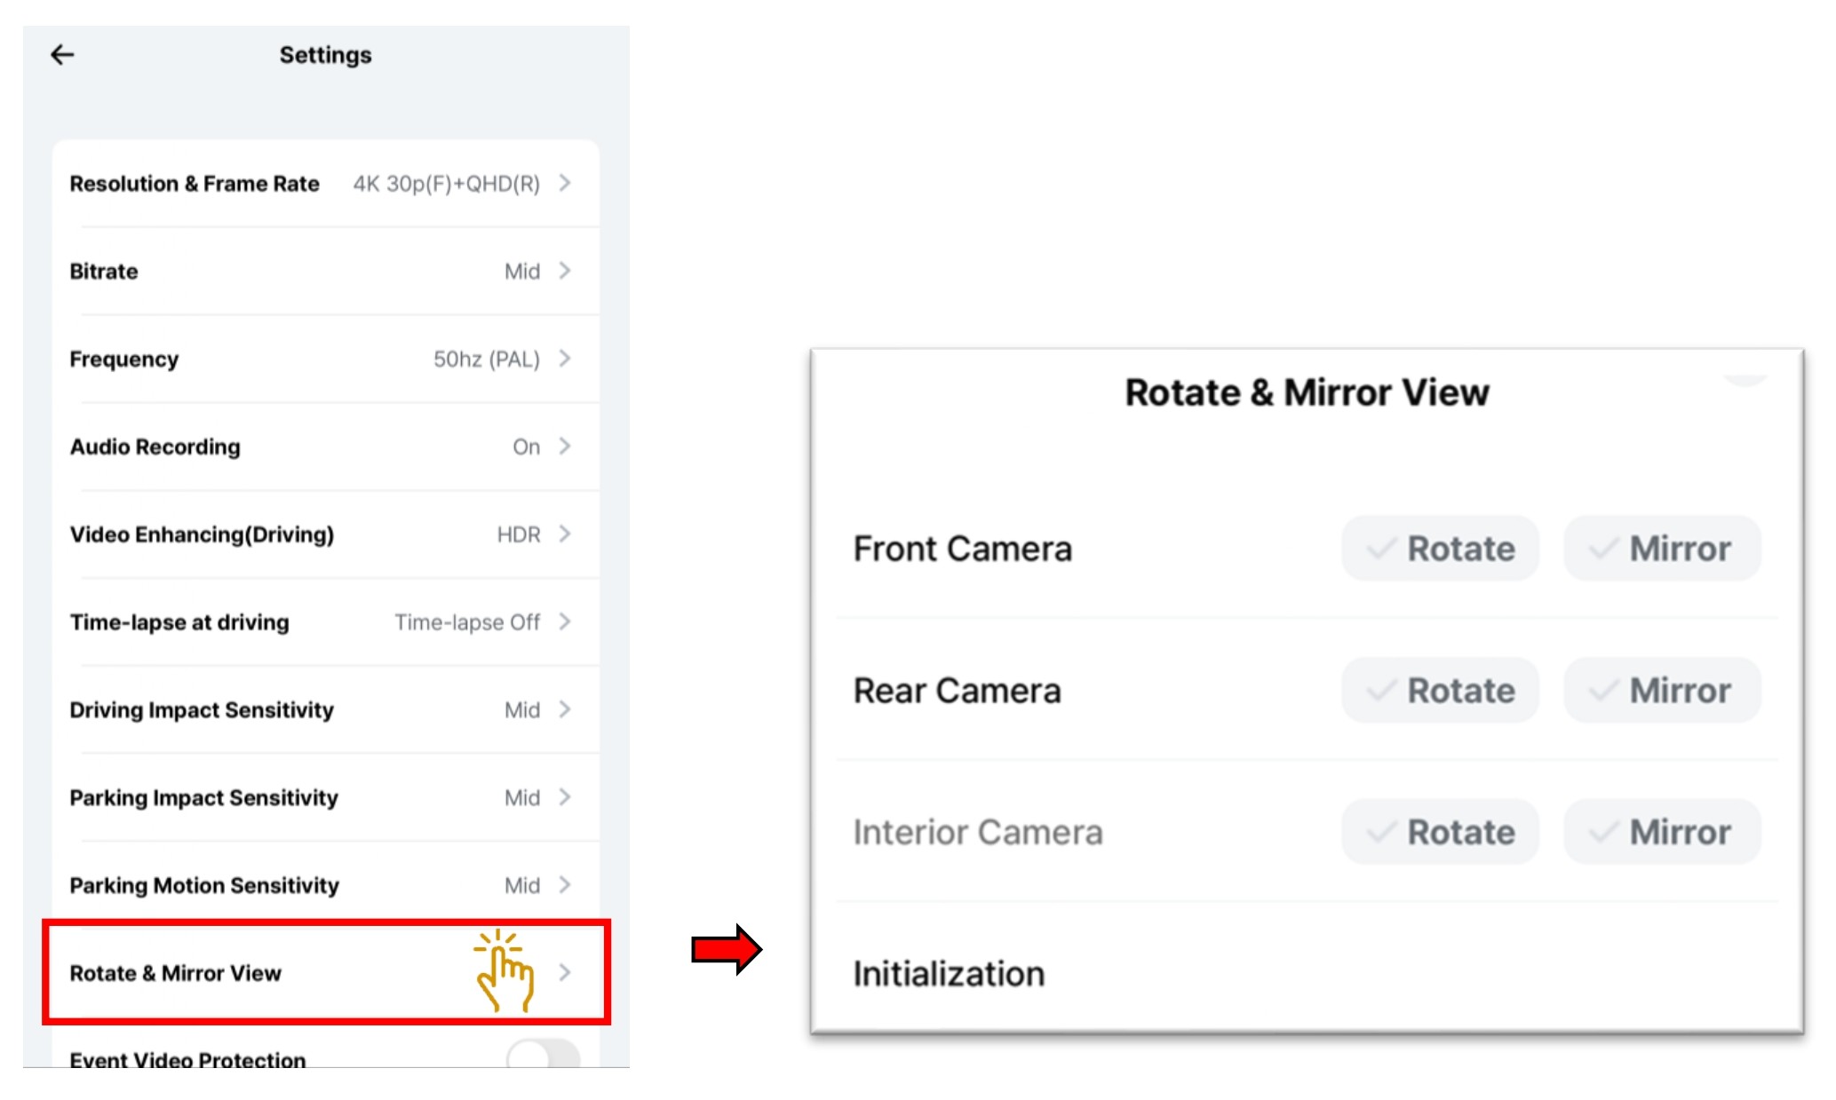Open Parking Motion Sensitivity setting
Viewport: 1836px width, 1100px height.
click(325, 885)
